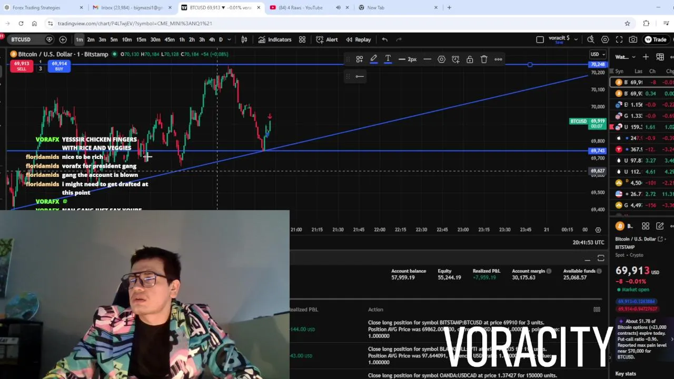Click the red 69,913 SELL button
The height and width of the screenshot is (379, 674).
pos(22,66)
